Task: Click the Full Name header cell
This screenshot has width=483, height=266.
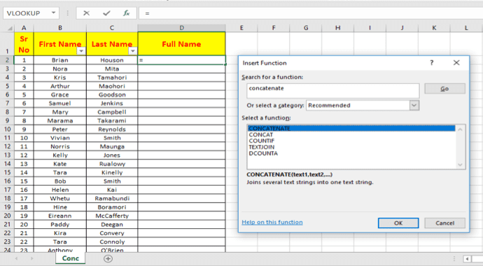Action: (182, 44)
